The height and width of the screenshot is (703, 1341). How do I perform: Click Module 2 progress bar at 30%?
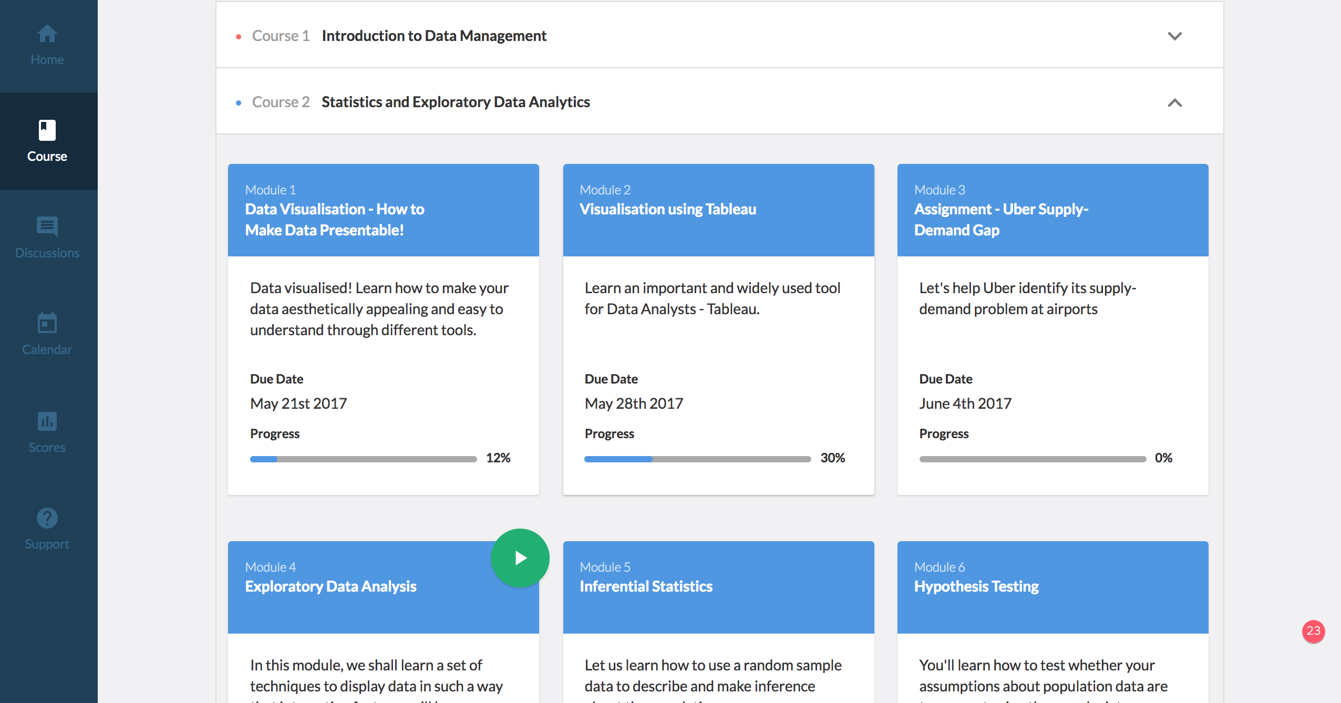(697, 459)
